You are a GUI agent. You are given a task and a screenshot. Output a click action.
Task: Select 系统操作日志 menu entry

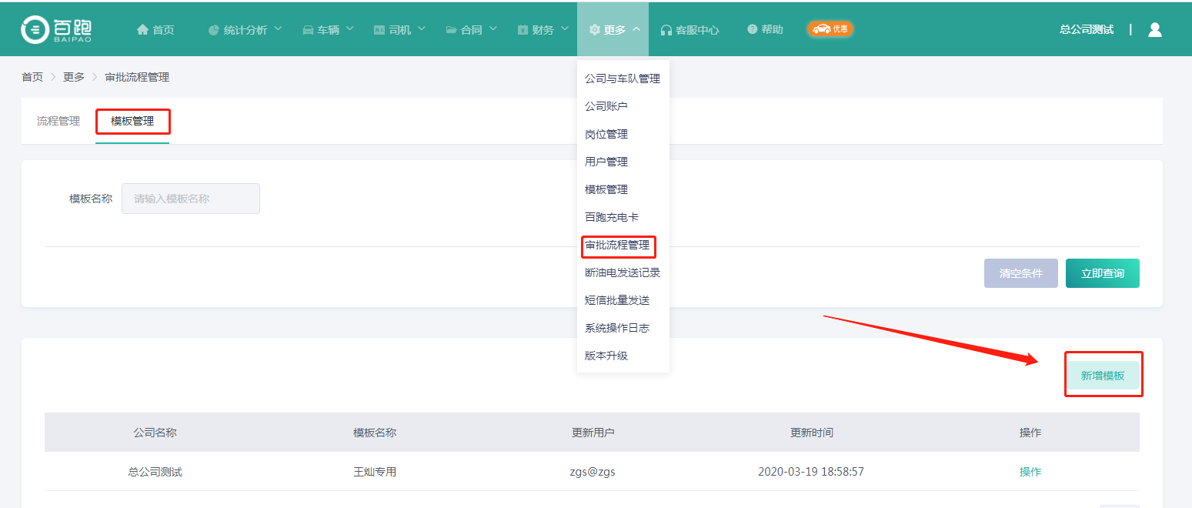click(616, 328)
